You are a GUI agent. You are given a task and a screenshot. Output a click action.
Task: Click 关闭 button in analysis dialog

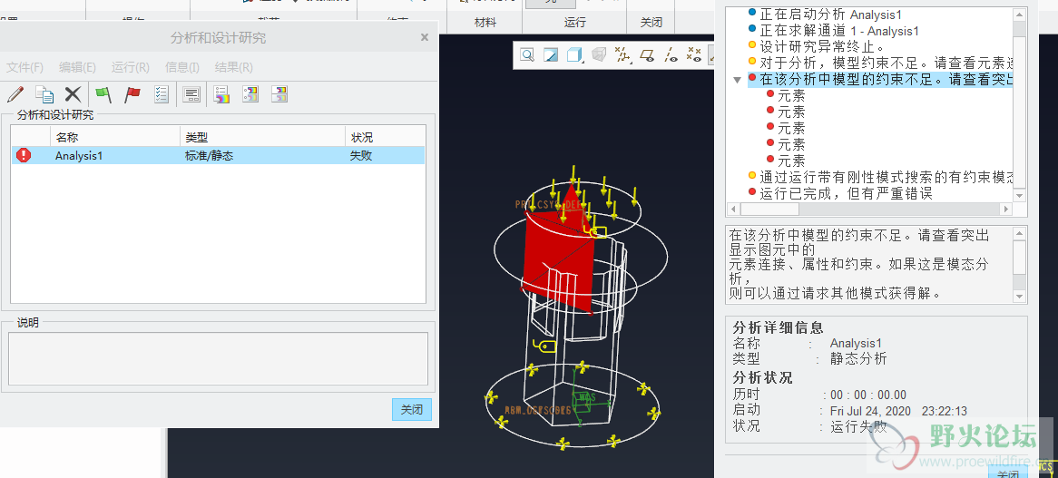412,410
